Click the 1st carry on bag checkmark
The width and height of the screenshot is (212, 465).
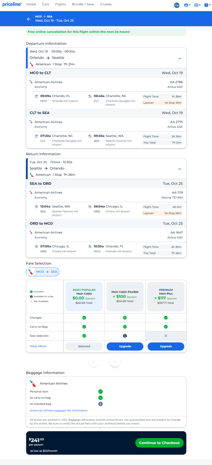[x=100, y=398]
